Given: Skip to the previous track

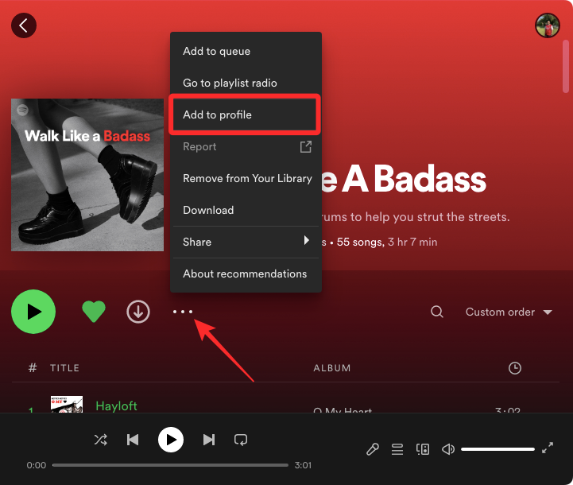Looking at the screenshot, I should pos(133,440).
